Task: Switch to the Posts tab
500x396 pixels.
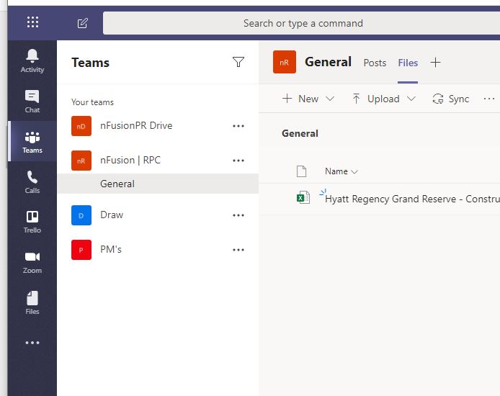Action: [x=375, y=63]
